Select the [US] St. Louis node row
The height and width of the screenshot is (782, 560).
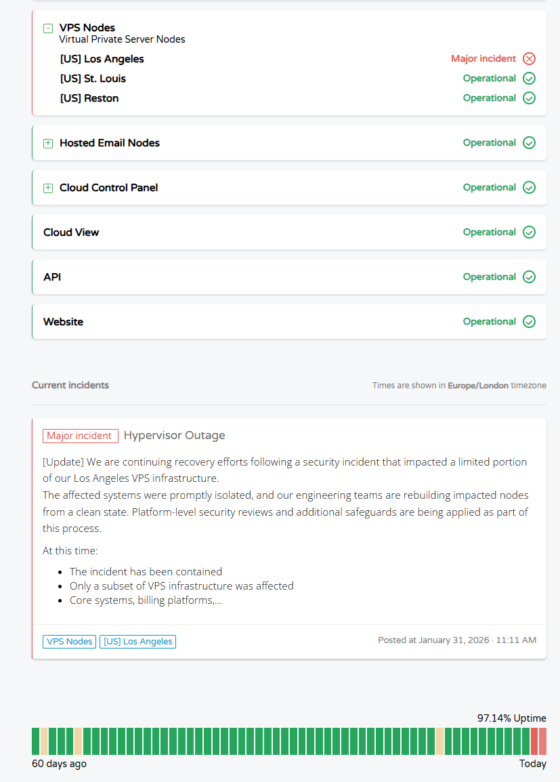click(x=298, y=79)
